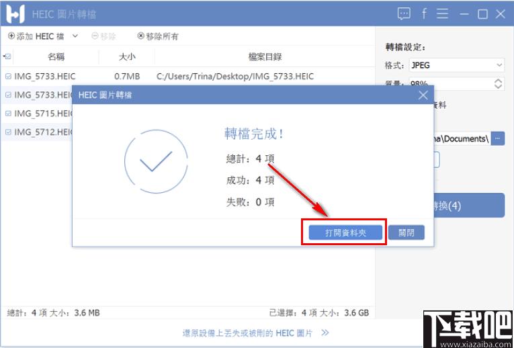The width and height of the screenshot is (514, 348).
Task: Click 打開資料夾 open folder button
Action: coord(345,232)
